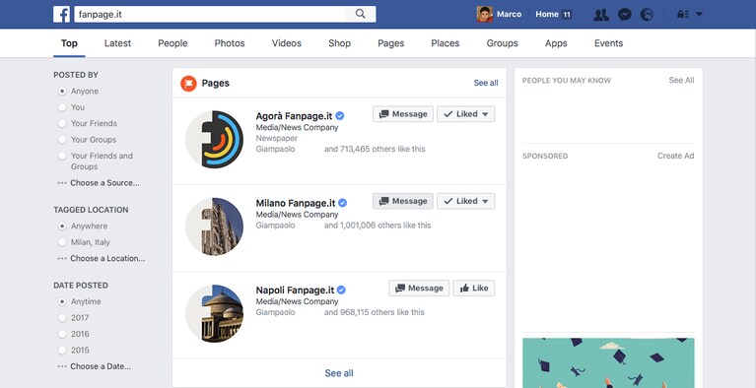
Task: Select the Anyone radio button
Action: [x=62, y=92]
